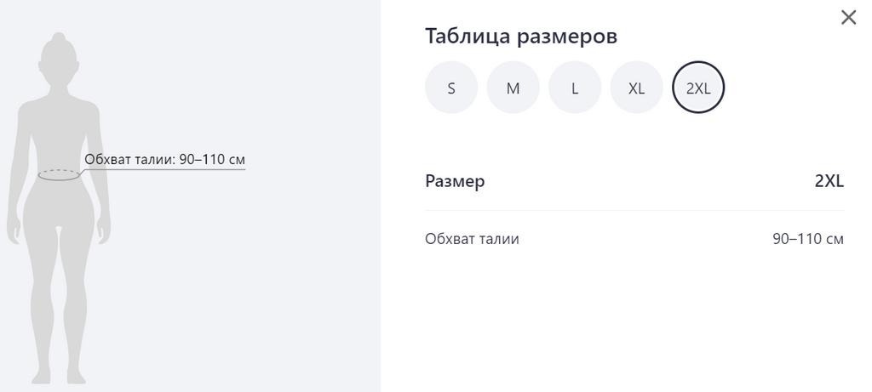Select size S in the size chart
The width and height of the screenshot is (872, 392).
(451, 88)
